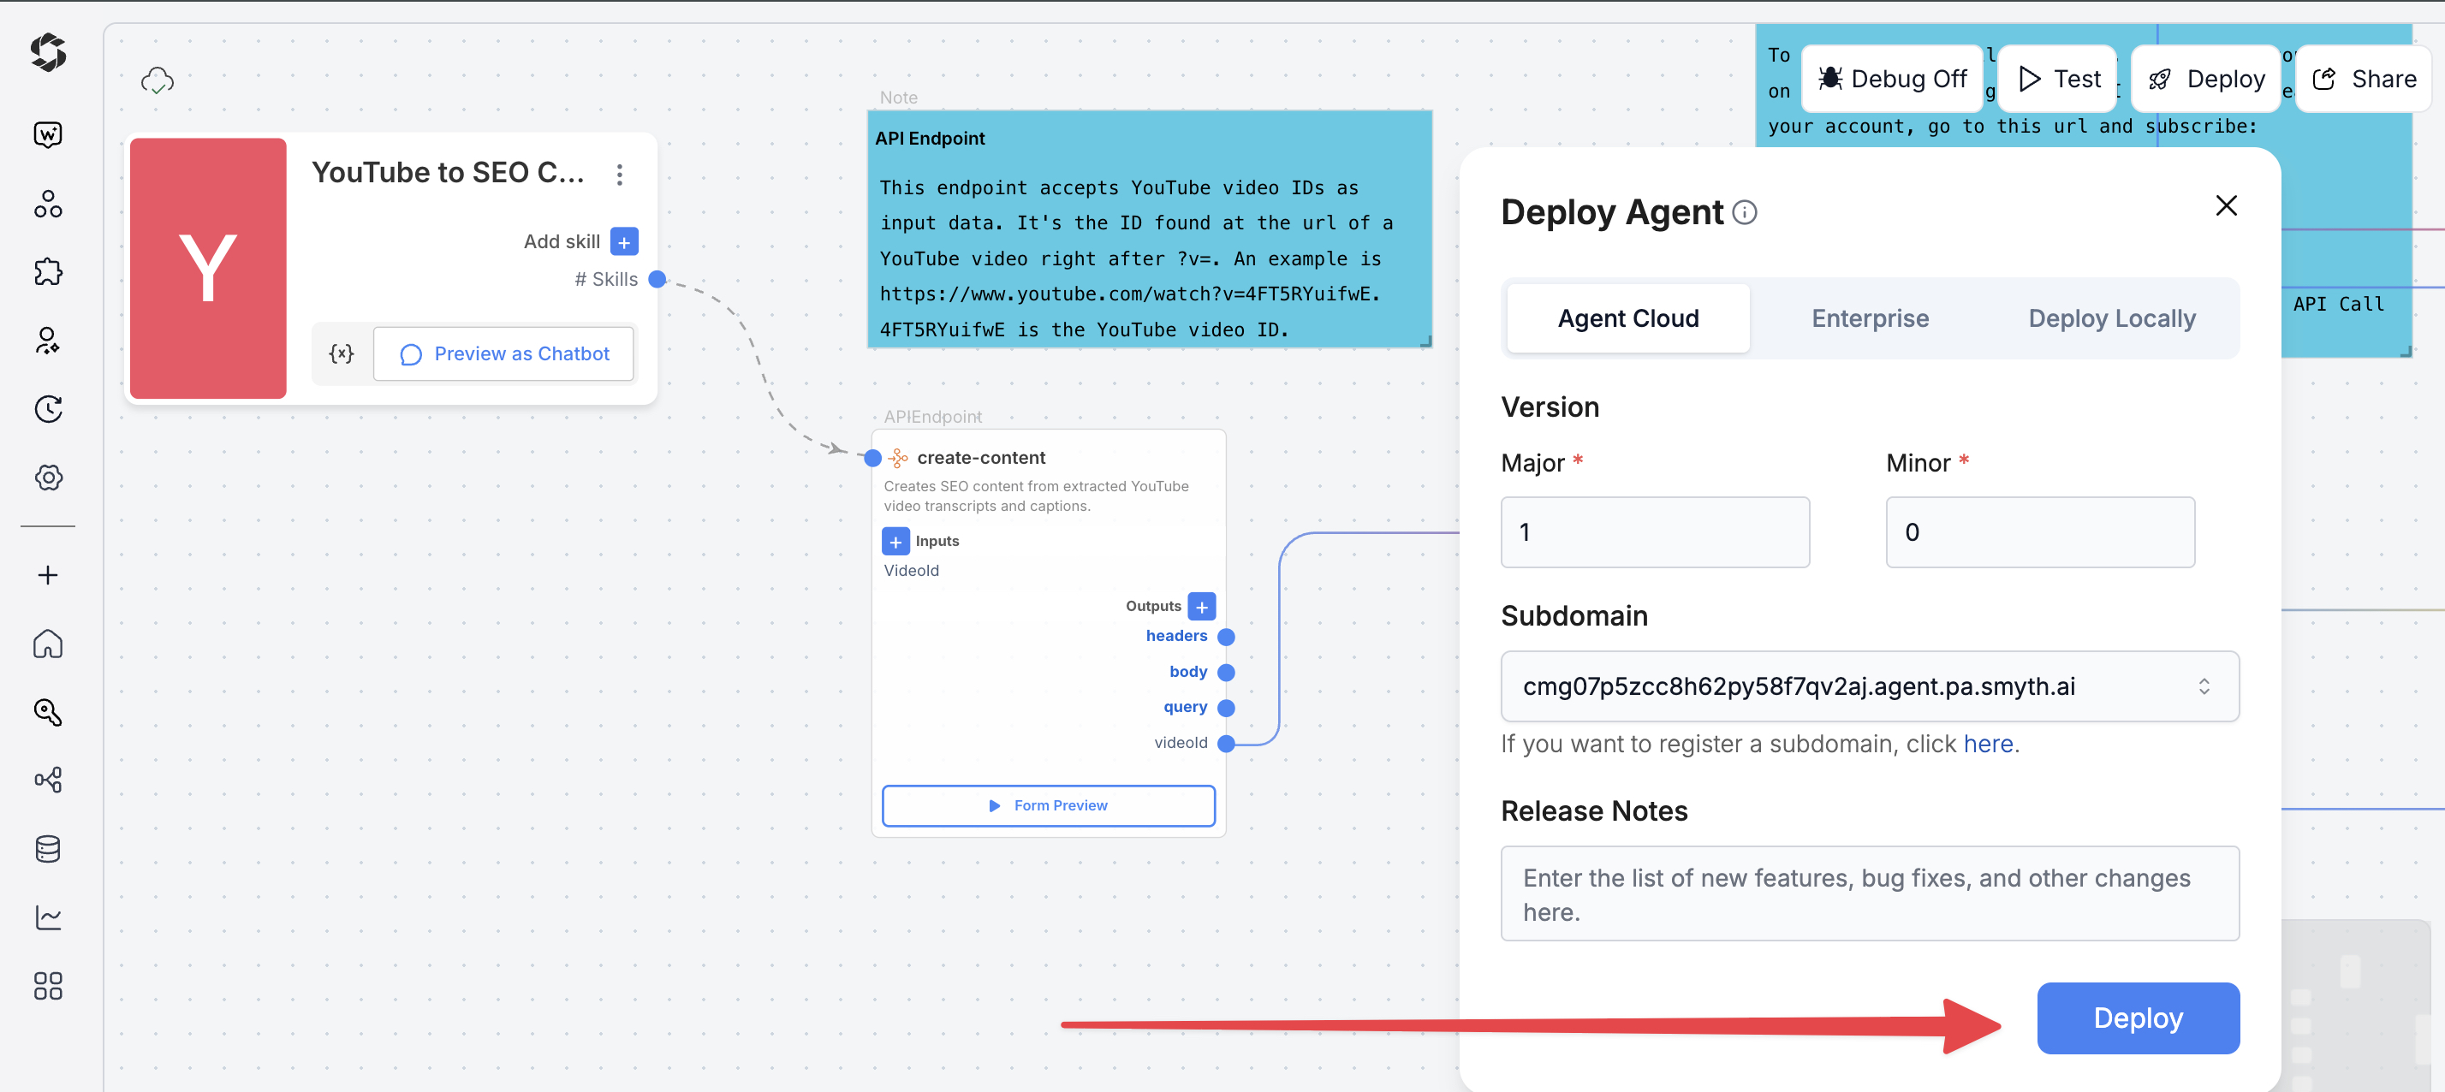Viewport: 2445px width, 1092px height.
Task: Select the Deploy Locally tab
Action: [x=2111, y=318]
